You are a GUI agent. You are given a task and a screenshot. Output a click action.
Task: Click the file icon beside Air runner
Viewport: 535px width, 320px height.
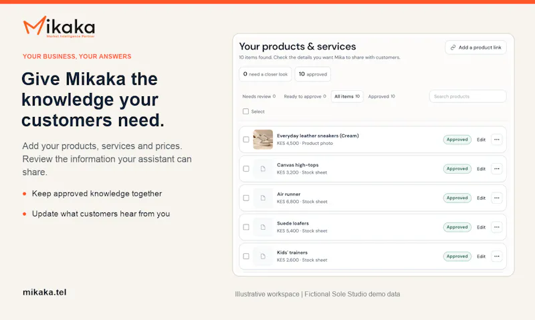point(263,198)
